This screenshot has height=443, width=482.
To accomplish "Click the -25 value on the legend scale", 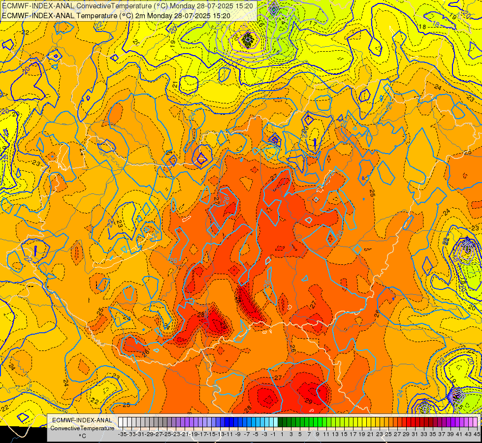I will (167, 435).
